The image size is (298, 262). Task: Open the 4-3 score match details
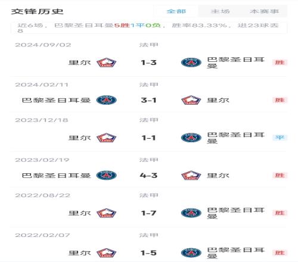tap(148, 176)
